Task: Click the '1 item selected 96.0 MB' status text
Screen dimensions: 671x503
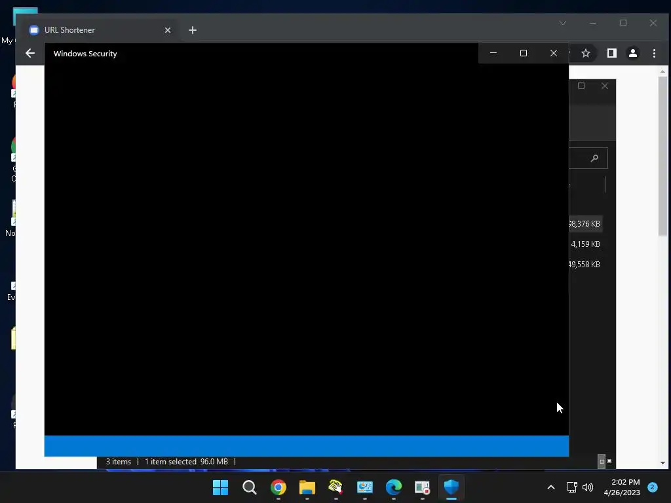Action: tap(186, 462)
